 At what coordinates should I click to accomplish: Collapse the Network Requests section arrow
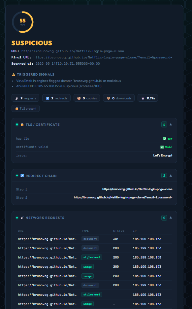[171, 217]
